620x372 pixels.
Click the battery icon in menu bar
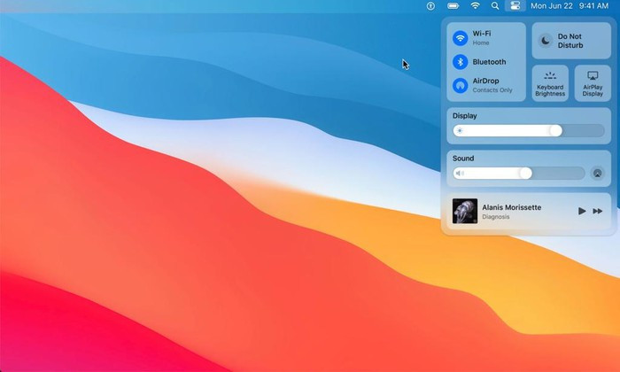[453, 5]
